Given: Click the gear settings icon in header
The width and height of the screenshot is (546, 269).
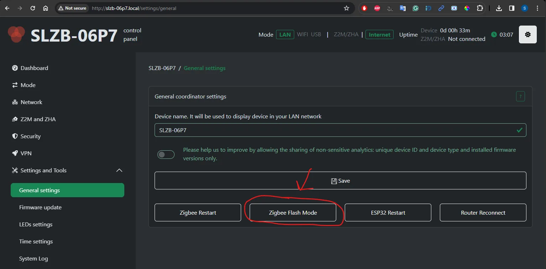Looking at the screenshot, I should coord(527,34).
